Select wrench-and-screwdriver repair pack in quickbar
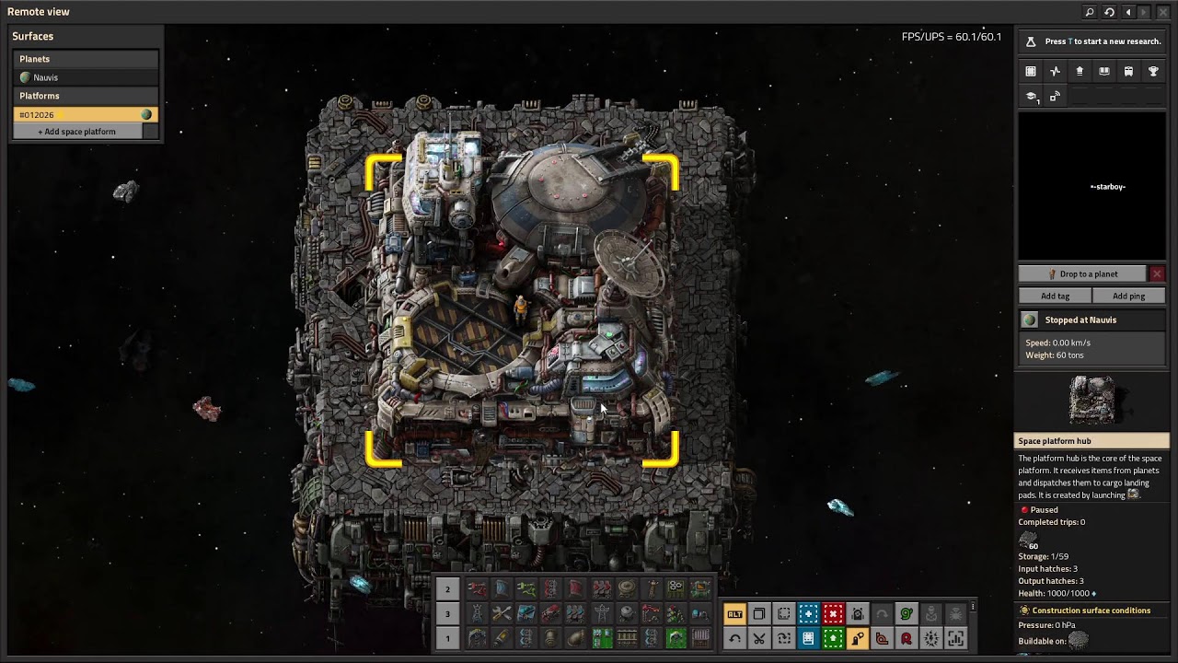The height and width of the screenshot is (663, 1178). 502,613
